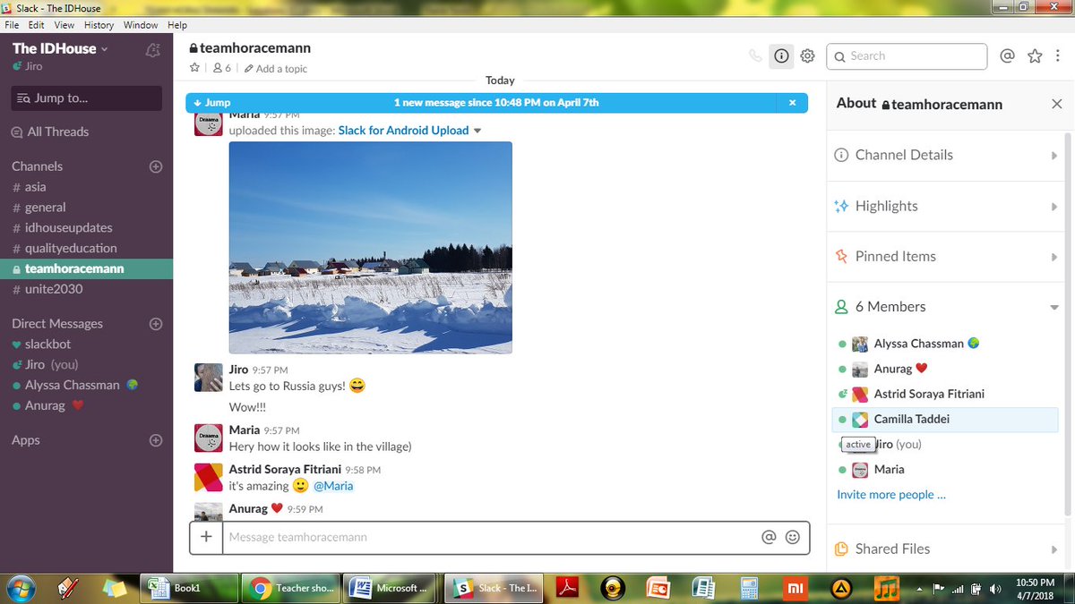Image resolution: width=1075 pixels, height=604 pixels.
Task: Open The IDHouse workspace menu
Action: point(60,48)
